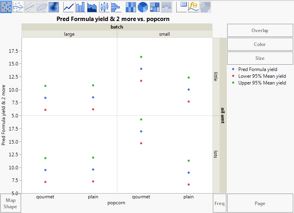This screenshot has width=294, height=213.
Task: Click the Overlay drop zone
Action: click(x=259, y=31)
